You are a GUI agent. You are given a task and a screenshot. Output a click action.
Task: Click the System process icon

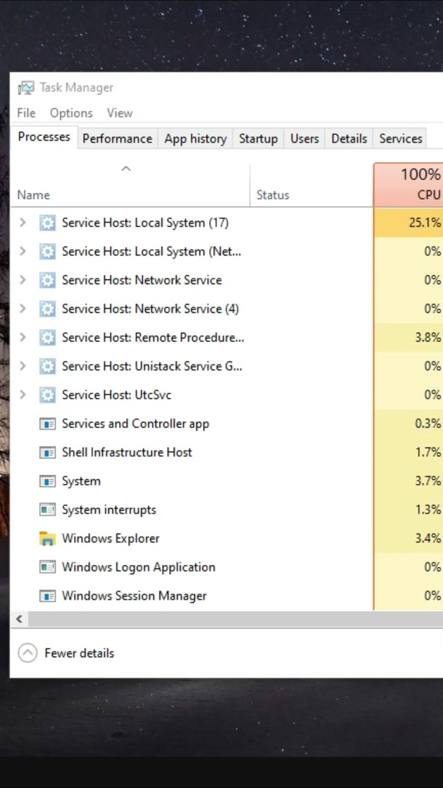(x=47, y=481)
